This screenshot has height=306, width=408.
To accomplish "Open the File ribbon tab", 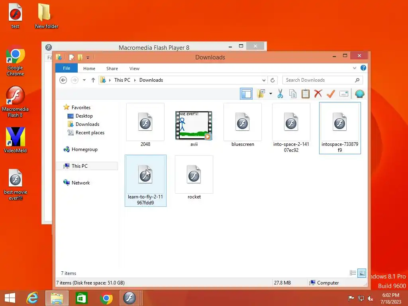I will (x=67, y=68).
